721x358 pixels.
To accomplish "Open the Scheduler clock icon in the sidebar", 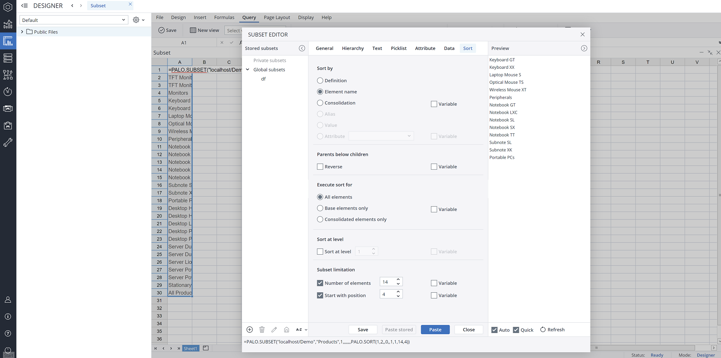I will pyautogui.click(x=8, y=91).
